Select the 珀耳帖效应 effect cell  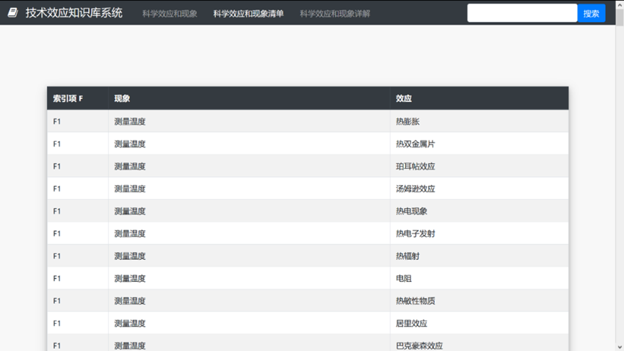[x=479, y=166]
